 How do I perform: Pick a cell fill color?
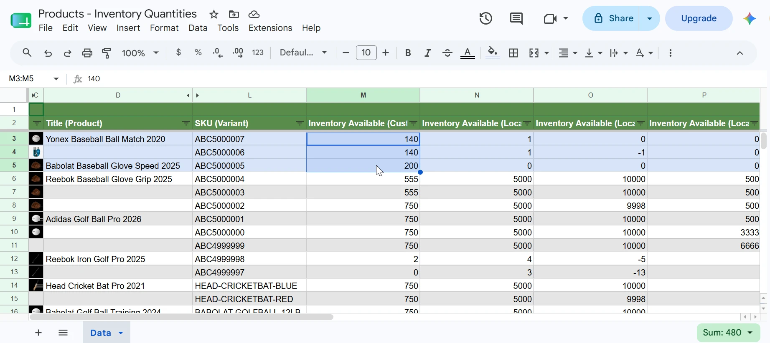493,53
